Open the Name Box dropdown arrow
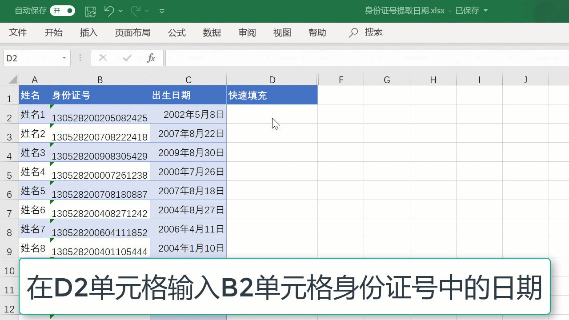 click(x=64, y=58)
